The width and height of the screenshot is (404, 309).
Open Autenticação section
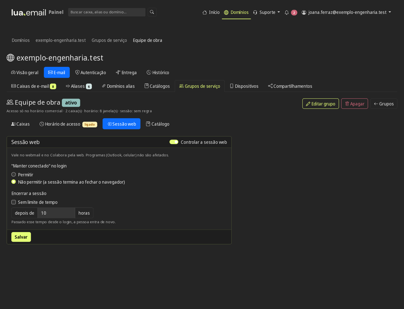pos(91,73)
